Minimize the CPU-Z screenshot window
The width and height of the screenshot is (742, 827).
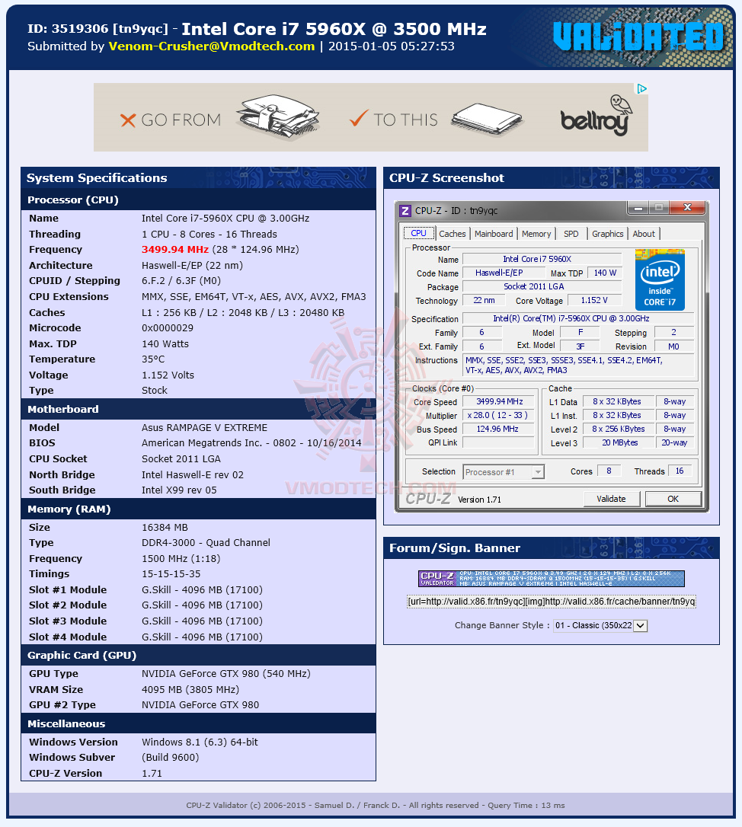(x=638, y=207)
